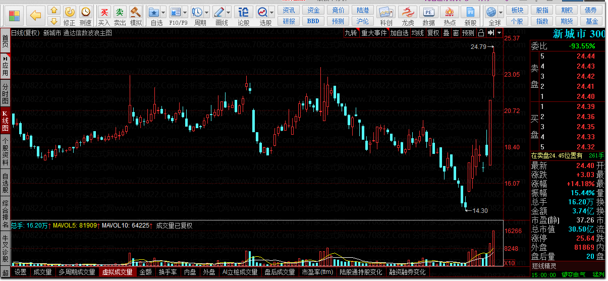The image size is (608, 281).
Task: Expand the 选股 dropdown arrow
Action: click(x=272, y=12)
